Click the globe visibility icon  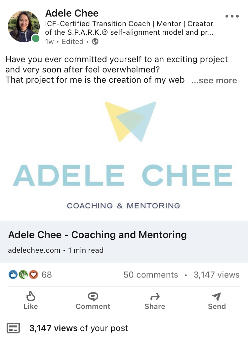click(95, 41)
